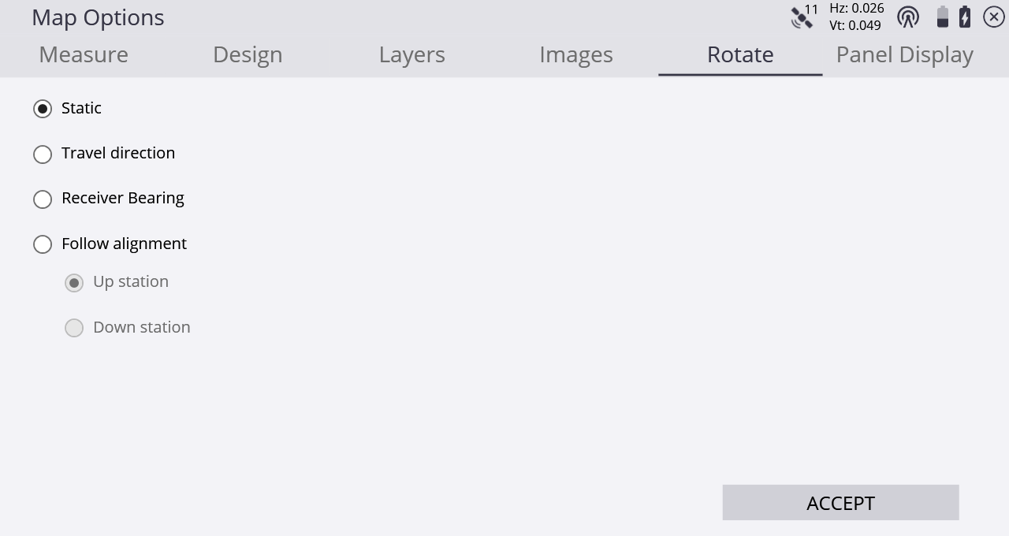Open the Panel Display tab
This screenshot has height=536, width=1009.
(904, 54)
